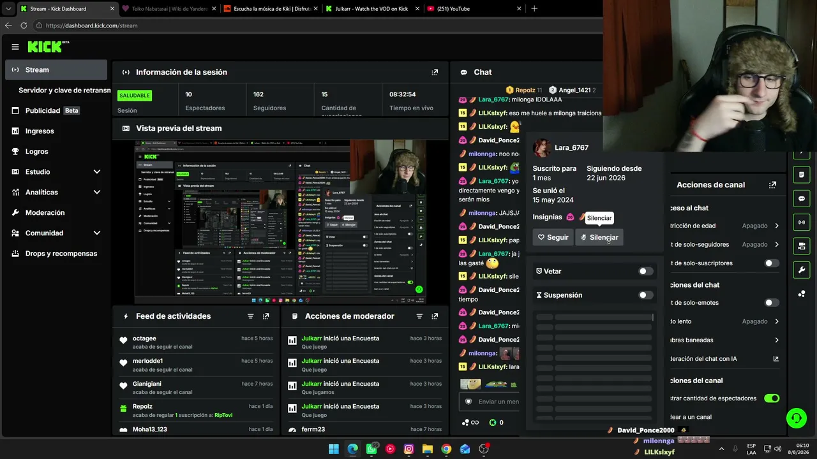
Task: Toggle the Vetar switch for Lara_6767
Action: tap(646, 272)
